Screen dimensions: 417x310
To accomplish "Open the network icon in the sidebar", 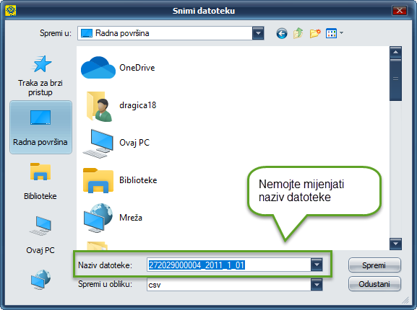I will pos(40,279).
